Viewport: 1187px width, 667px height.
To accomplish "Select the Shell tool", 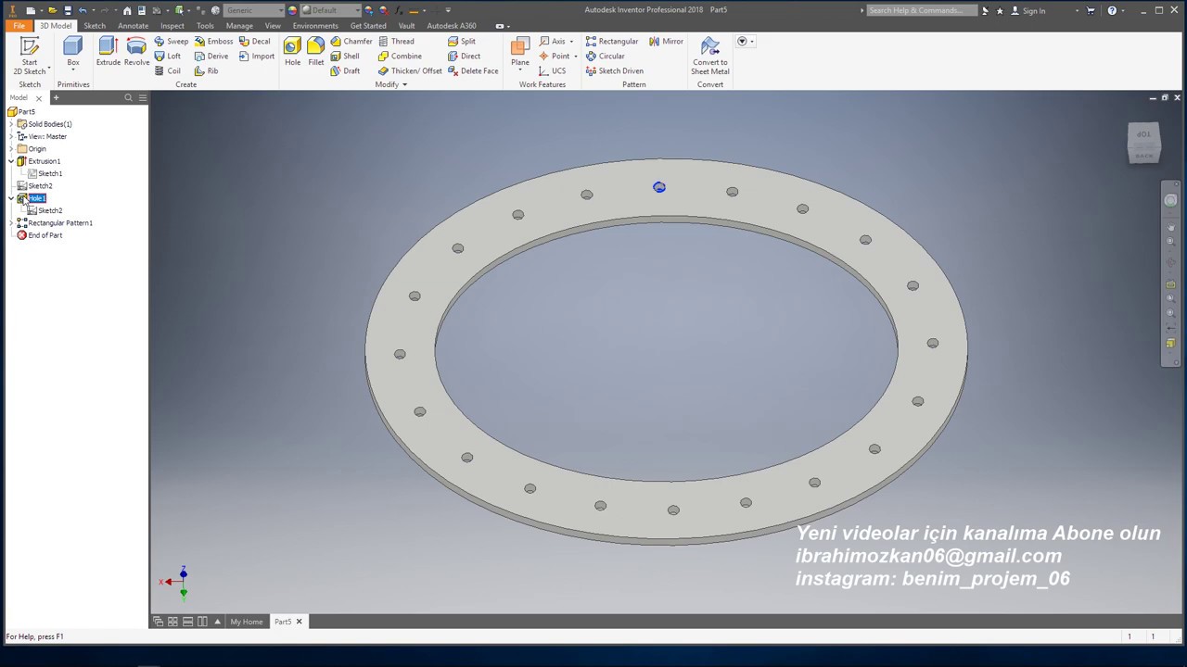I will coord(345,57).
